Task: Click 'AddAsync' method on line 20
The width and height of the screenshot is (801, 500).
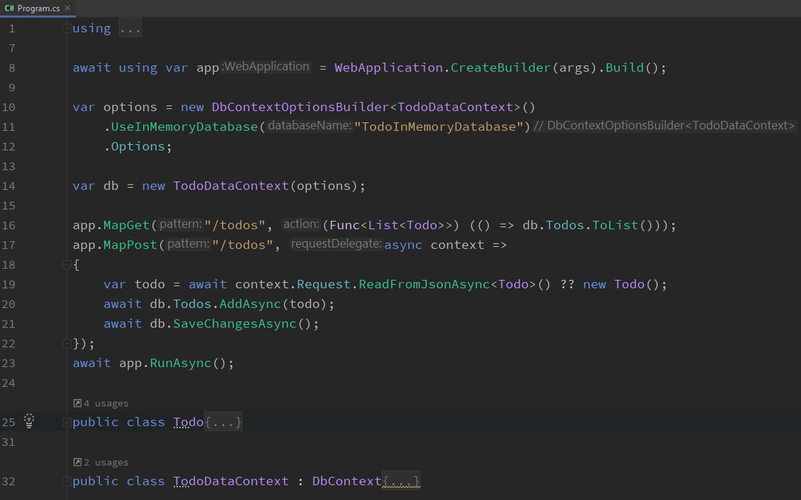Action: pyautogui.click(x=250, y=305)
